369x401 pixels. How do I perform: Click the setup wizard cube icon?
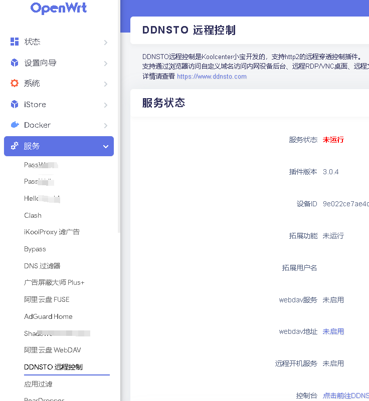[15, 63]
